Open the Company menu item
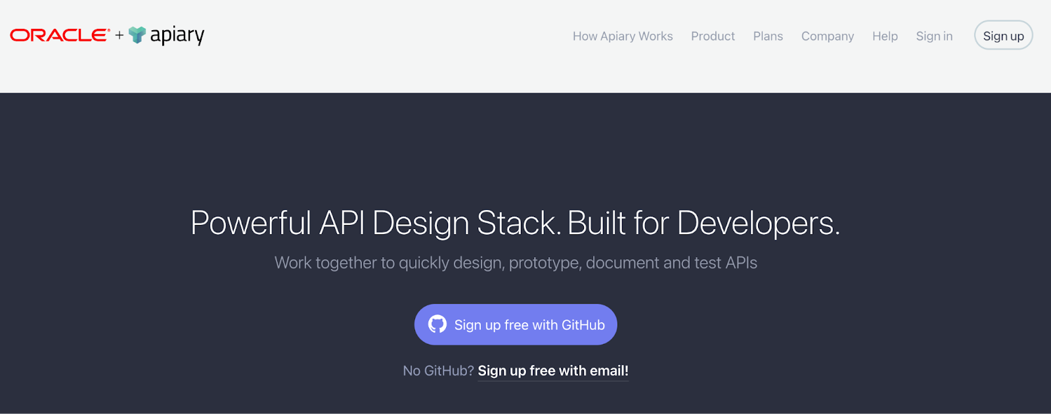 pyautogui.click(x=828, y=36)
